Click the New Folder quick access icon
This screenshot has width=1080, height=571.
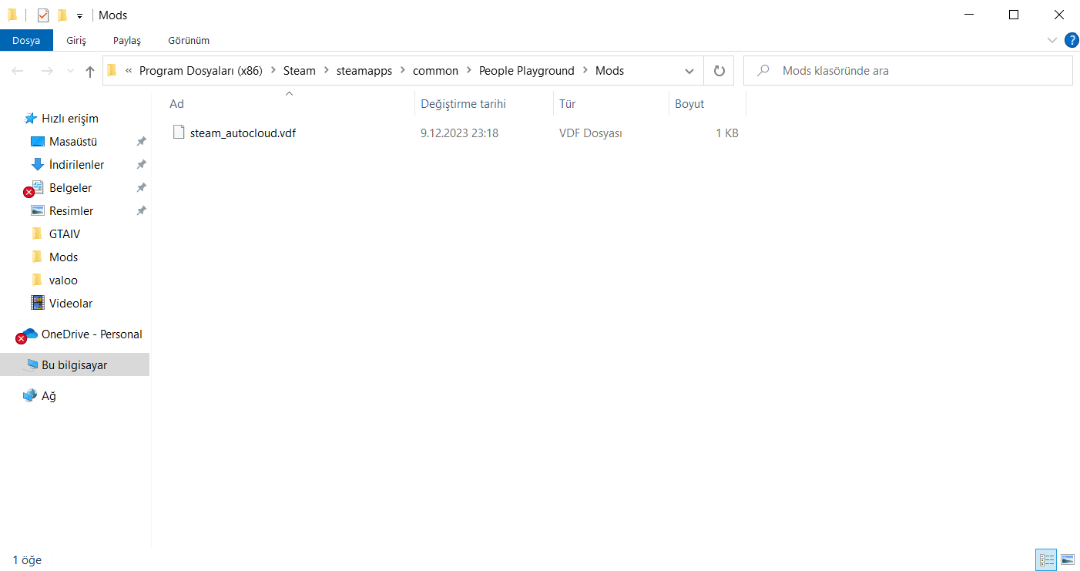[62, 15]
